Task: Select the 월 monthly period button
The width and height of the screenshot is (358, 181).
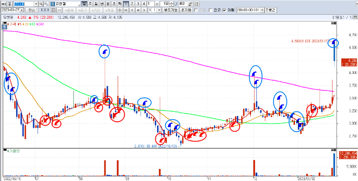Action: tap(96, 4)
